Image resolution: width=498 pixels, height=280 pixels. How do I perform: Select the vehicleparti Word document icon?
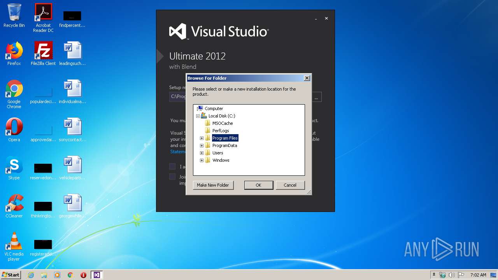(72, 168)
